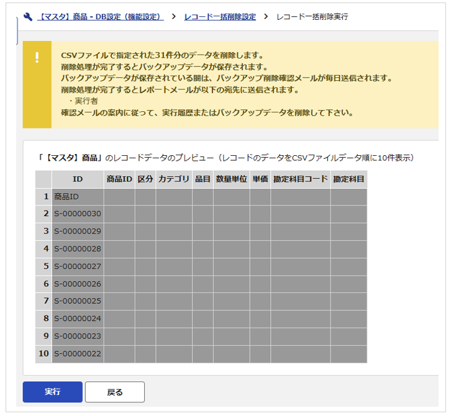Select cell S-00000030
Image resolution: width=451 pixels, height=416 pixels.
tap(78, 214)
